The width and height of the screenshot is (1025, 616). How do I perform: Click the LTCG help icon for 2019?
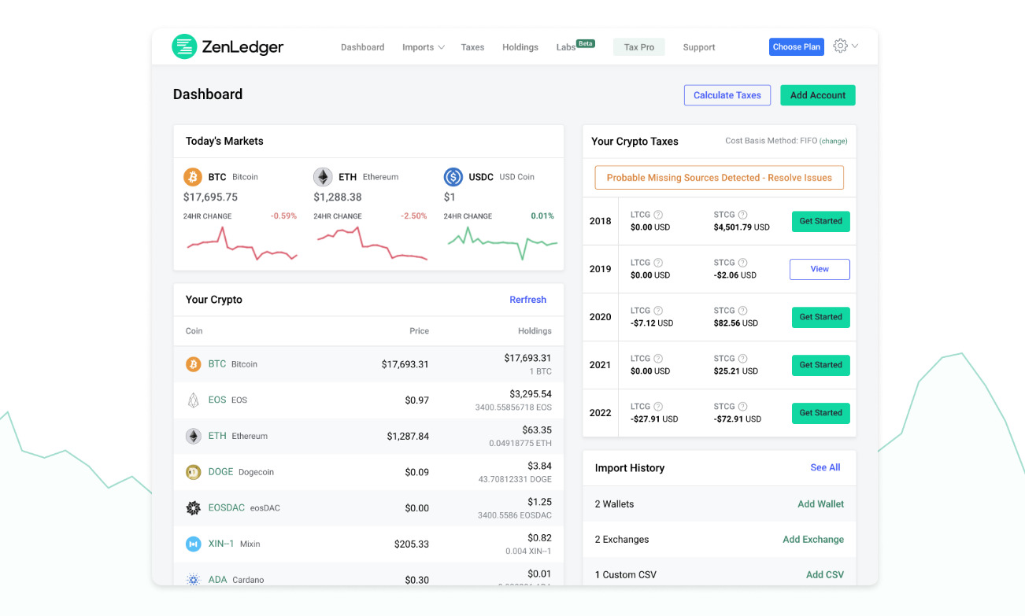click(x=658, y=262)
